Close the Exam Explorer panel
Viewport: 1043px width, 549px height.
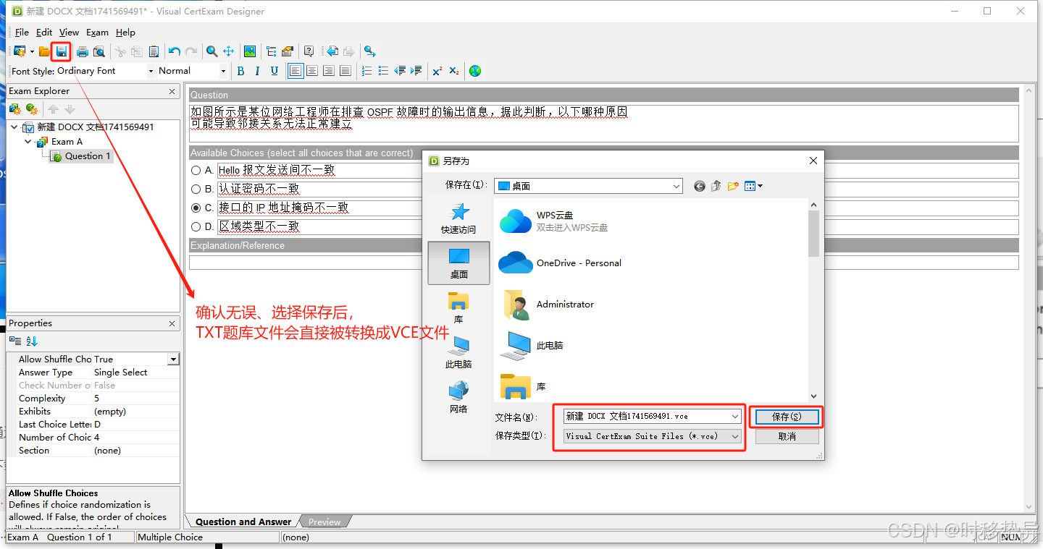[x=172, y=91]
